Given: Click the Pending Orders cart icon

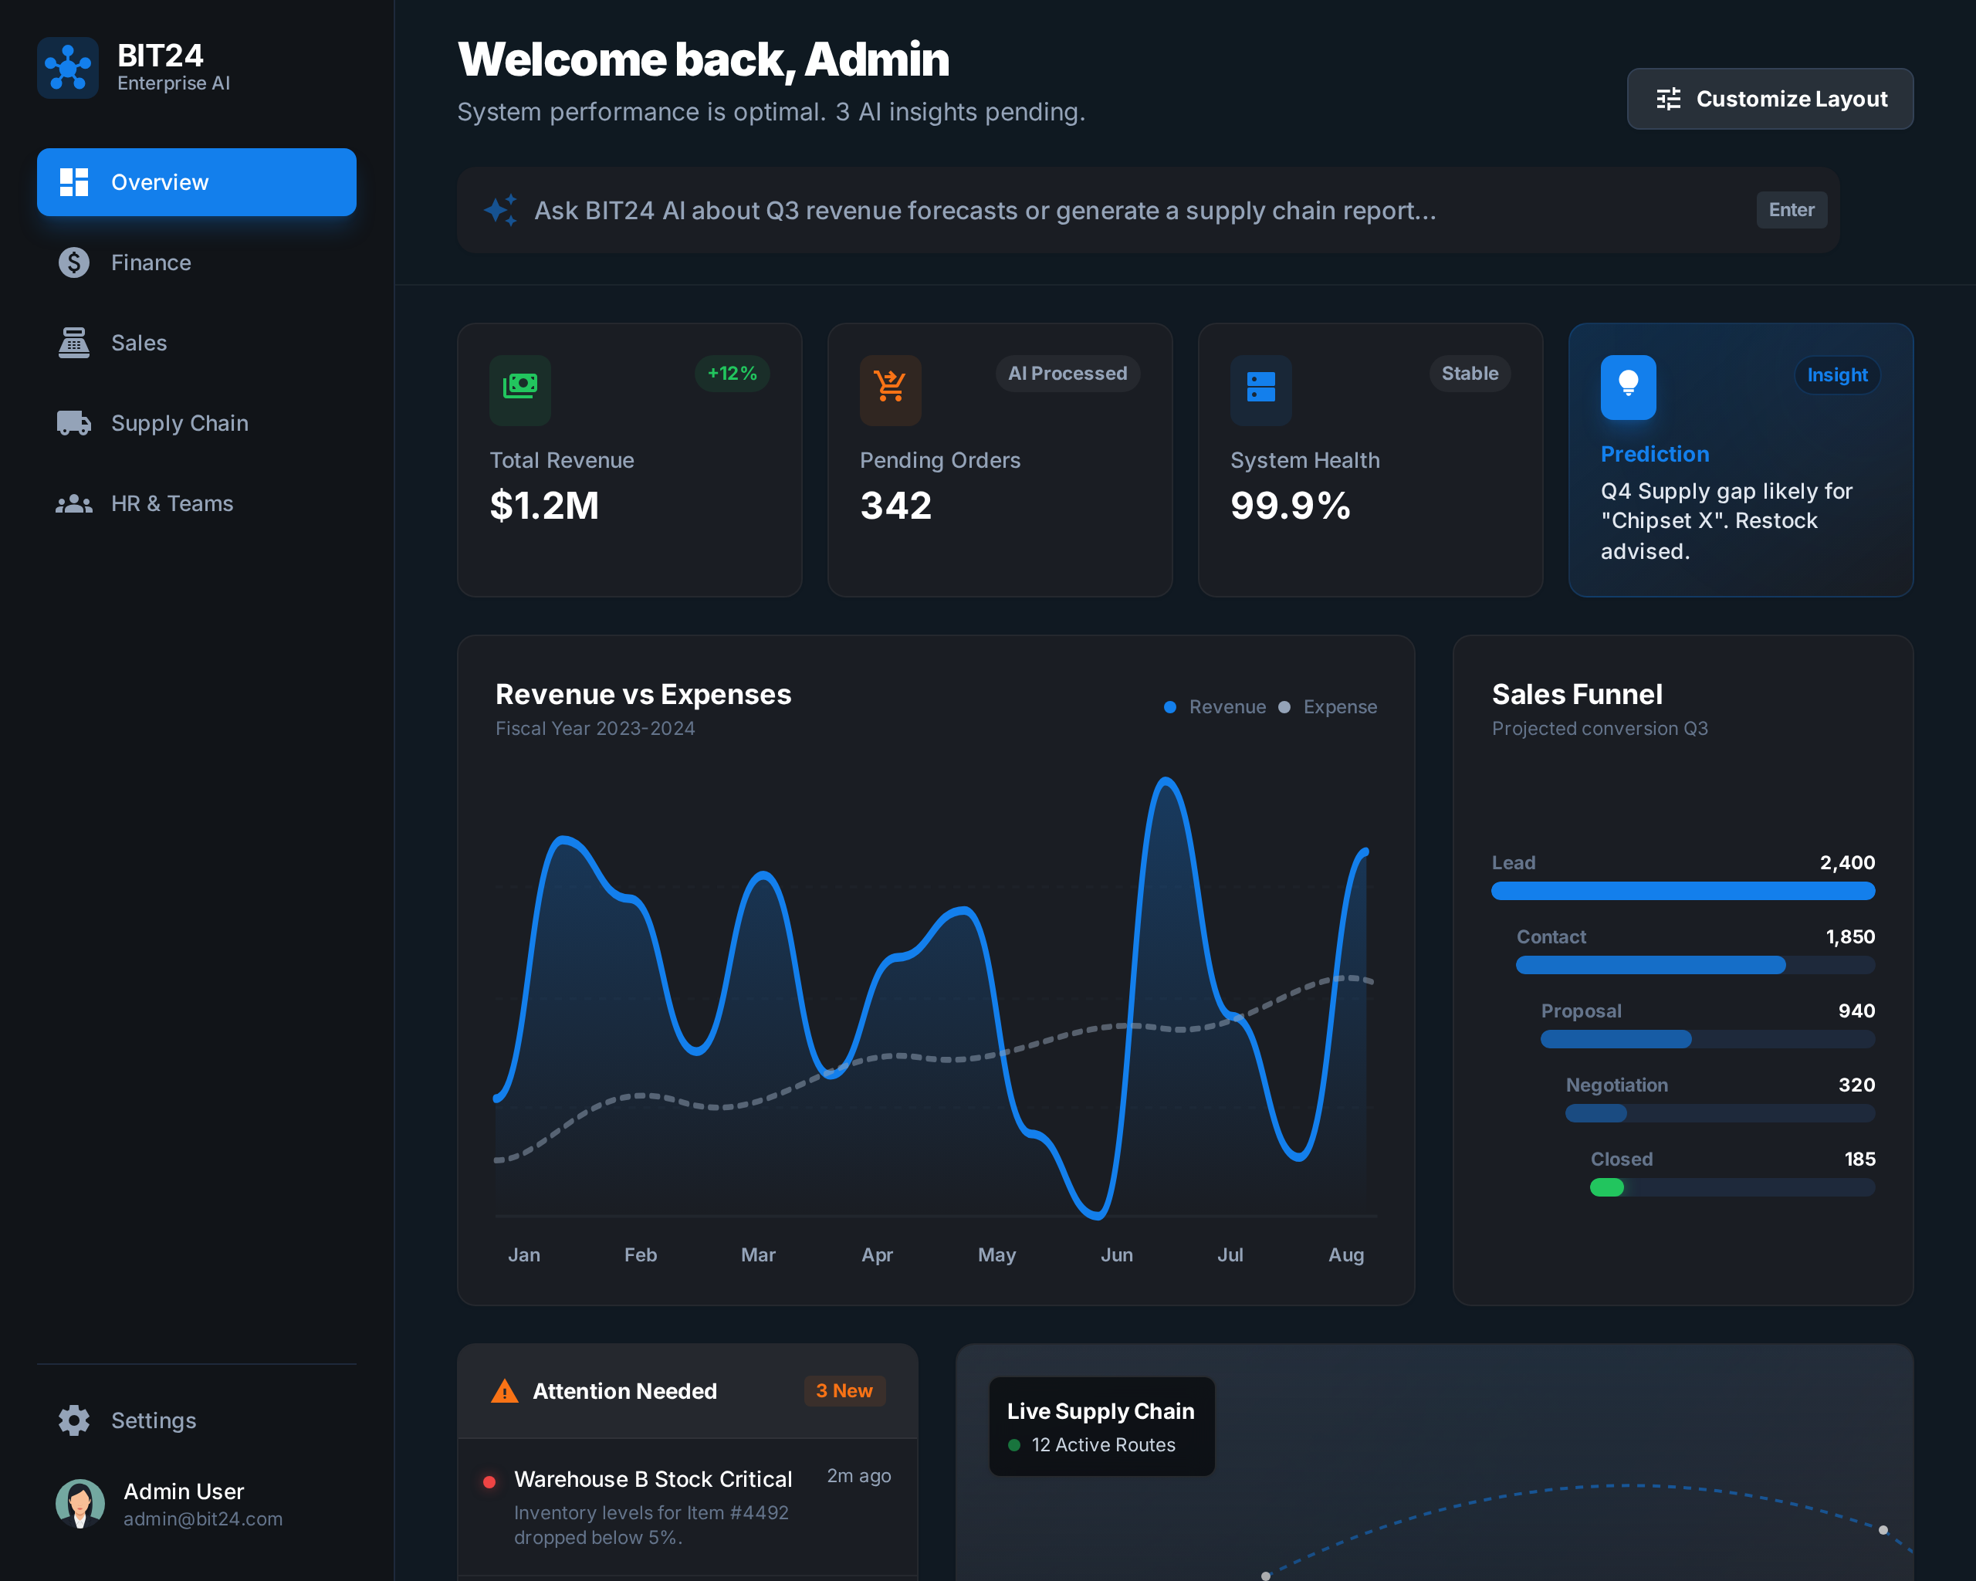Looking at the screenshot, I should (890, 388).
